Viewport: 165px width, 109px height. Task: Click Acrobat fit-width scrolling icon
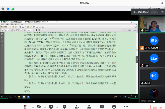[x=36, y=30]
